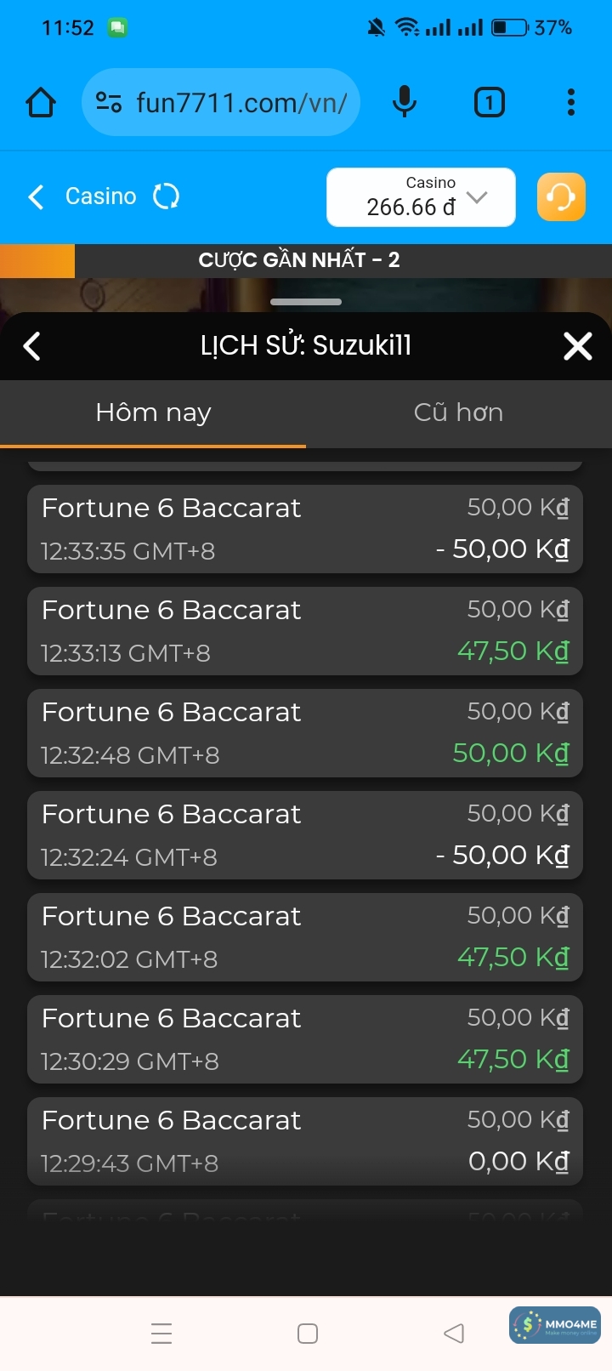Image resolution: width=612 pixels, height=1371 pixels.
Task: Go back using the Casino arrow
Action: click(36, 197)
